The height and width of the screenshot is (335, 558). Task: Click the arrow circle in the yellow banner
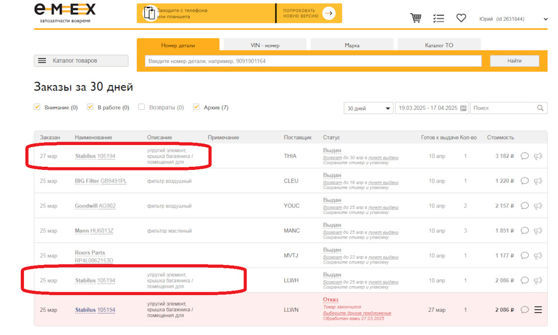pyautogui.click(x=329, y=13)
